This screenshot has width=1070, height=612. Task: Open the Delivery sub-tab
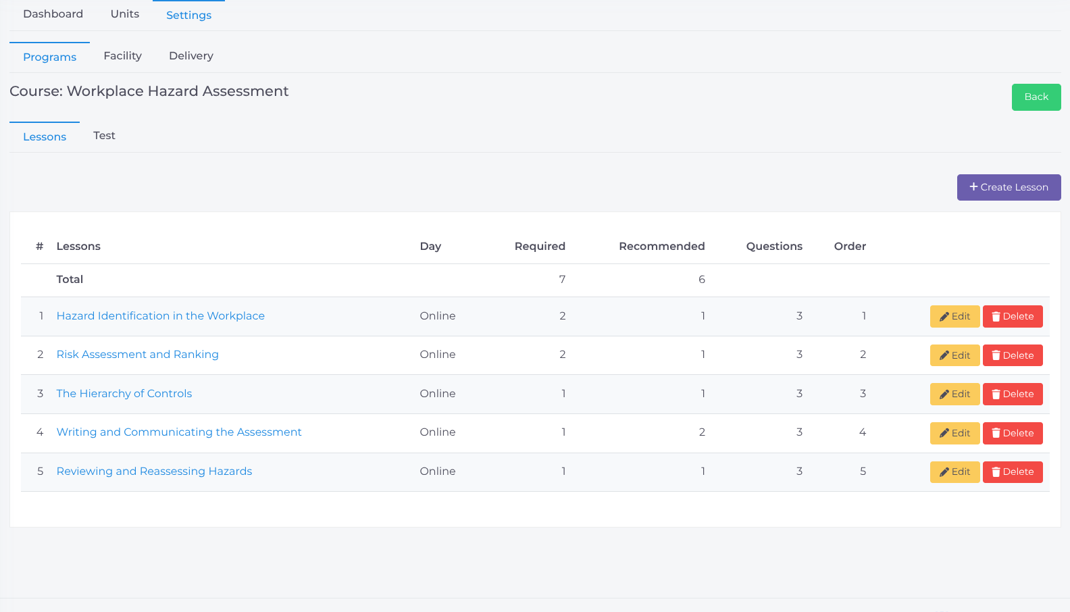(191, 56)
